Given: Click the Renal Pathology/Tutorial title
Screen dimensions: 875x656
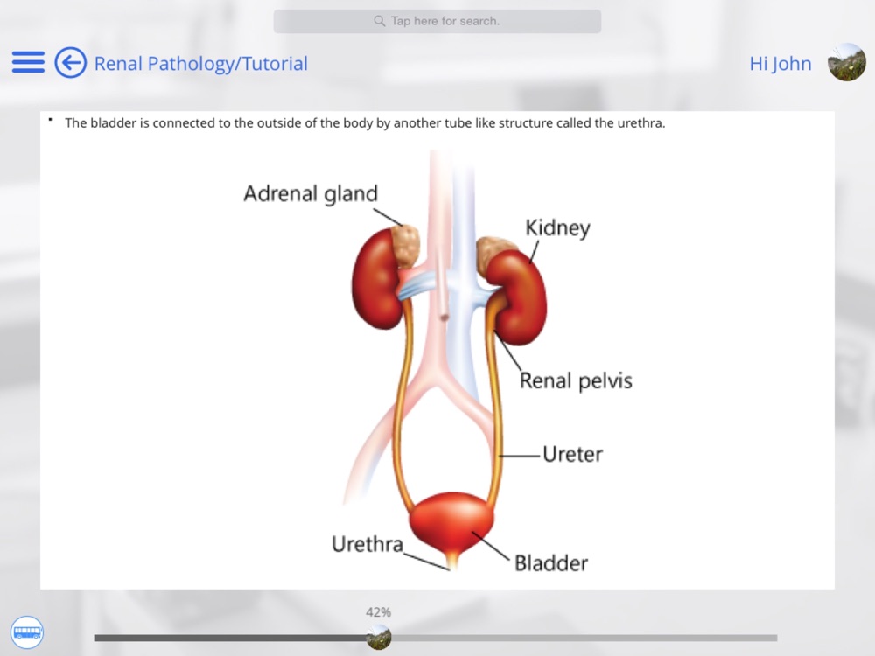Looking at the screenshot, I should pyautogui.click(x=201, y=64).
